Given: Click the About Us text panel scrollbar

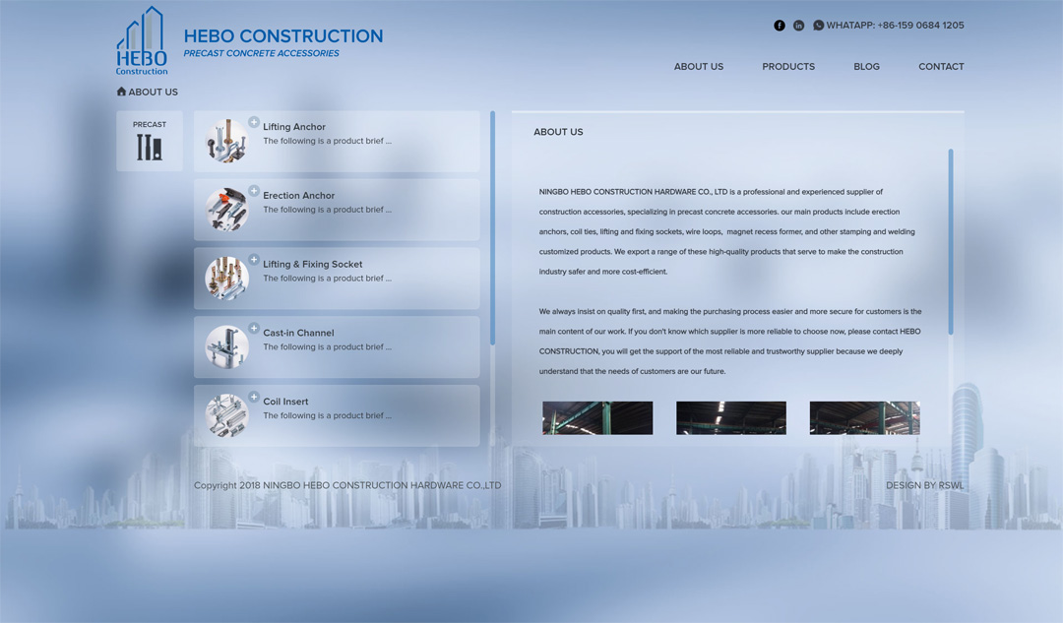Looking at the screenshot, I should click(951, 241).
